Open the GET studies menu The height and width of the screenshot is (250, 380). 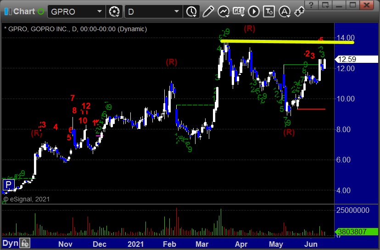pos(239,11)
